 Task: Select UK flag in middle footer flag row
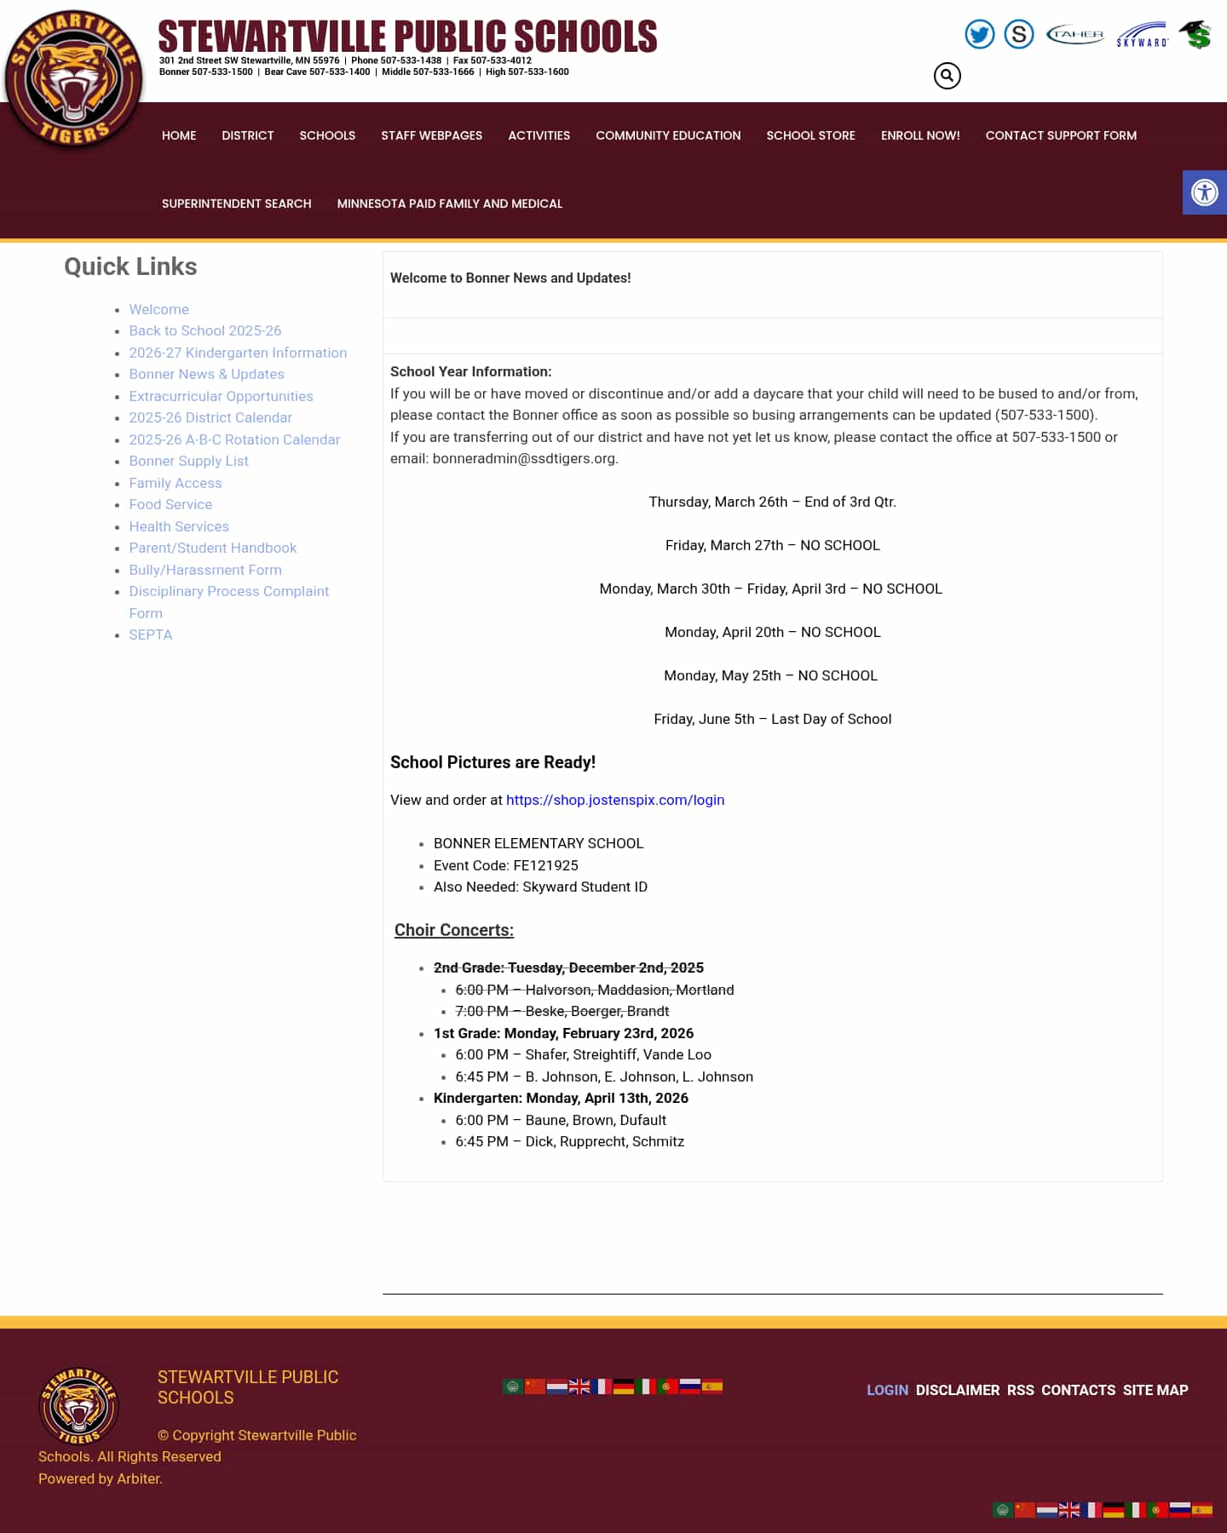[x=579, y=1387]
